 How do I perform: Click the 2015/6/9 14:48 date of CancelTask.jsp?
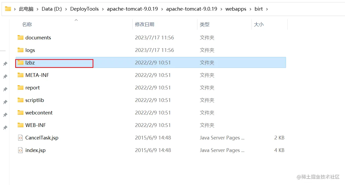coord(153,138)
